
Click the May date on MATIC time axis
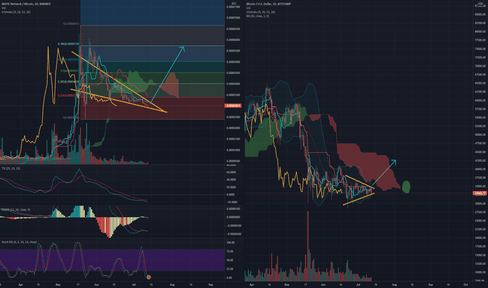58,284
